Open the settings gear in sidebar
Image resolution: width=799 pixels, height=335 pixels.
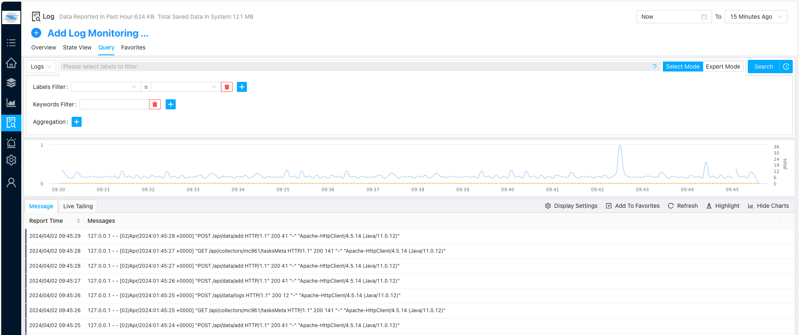(11, 160)
